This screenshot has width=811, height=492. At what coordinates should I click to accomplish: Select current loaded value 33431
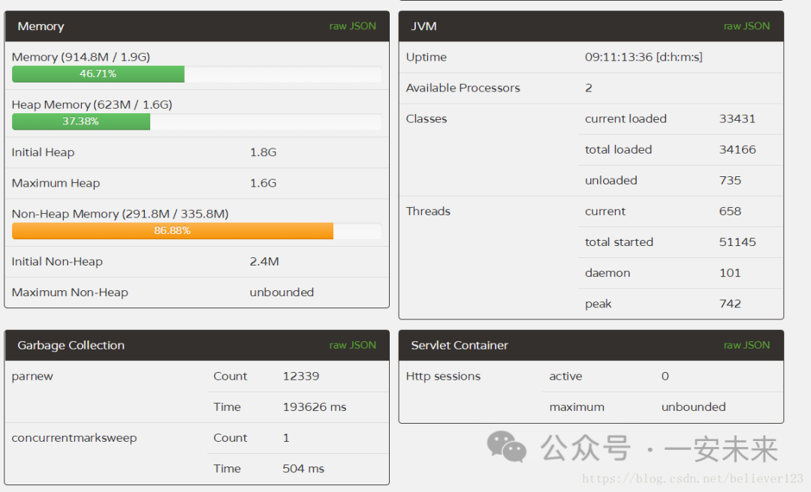coord(737,118)
